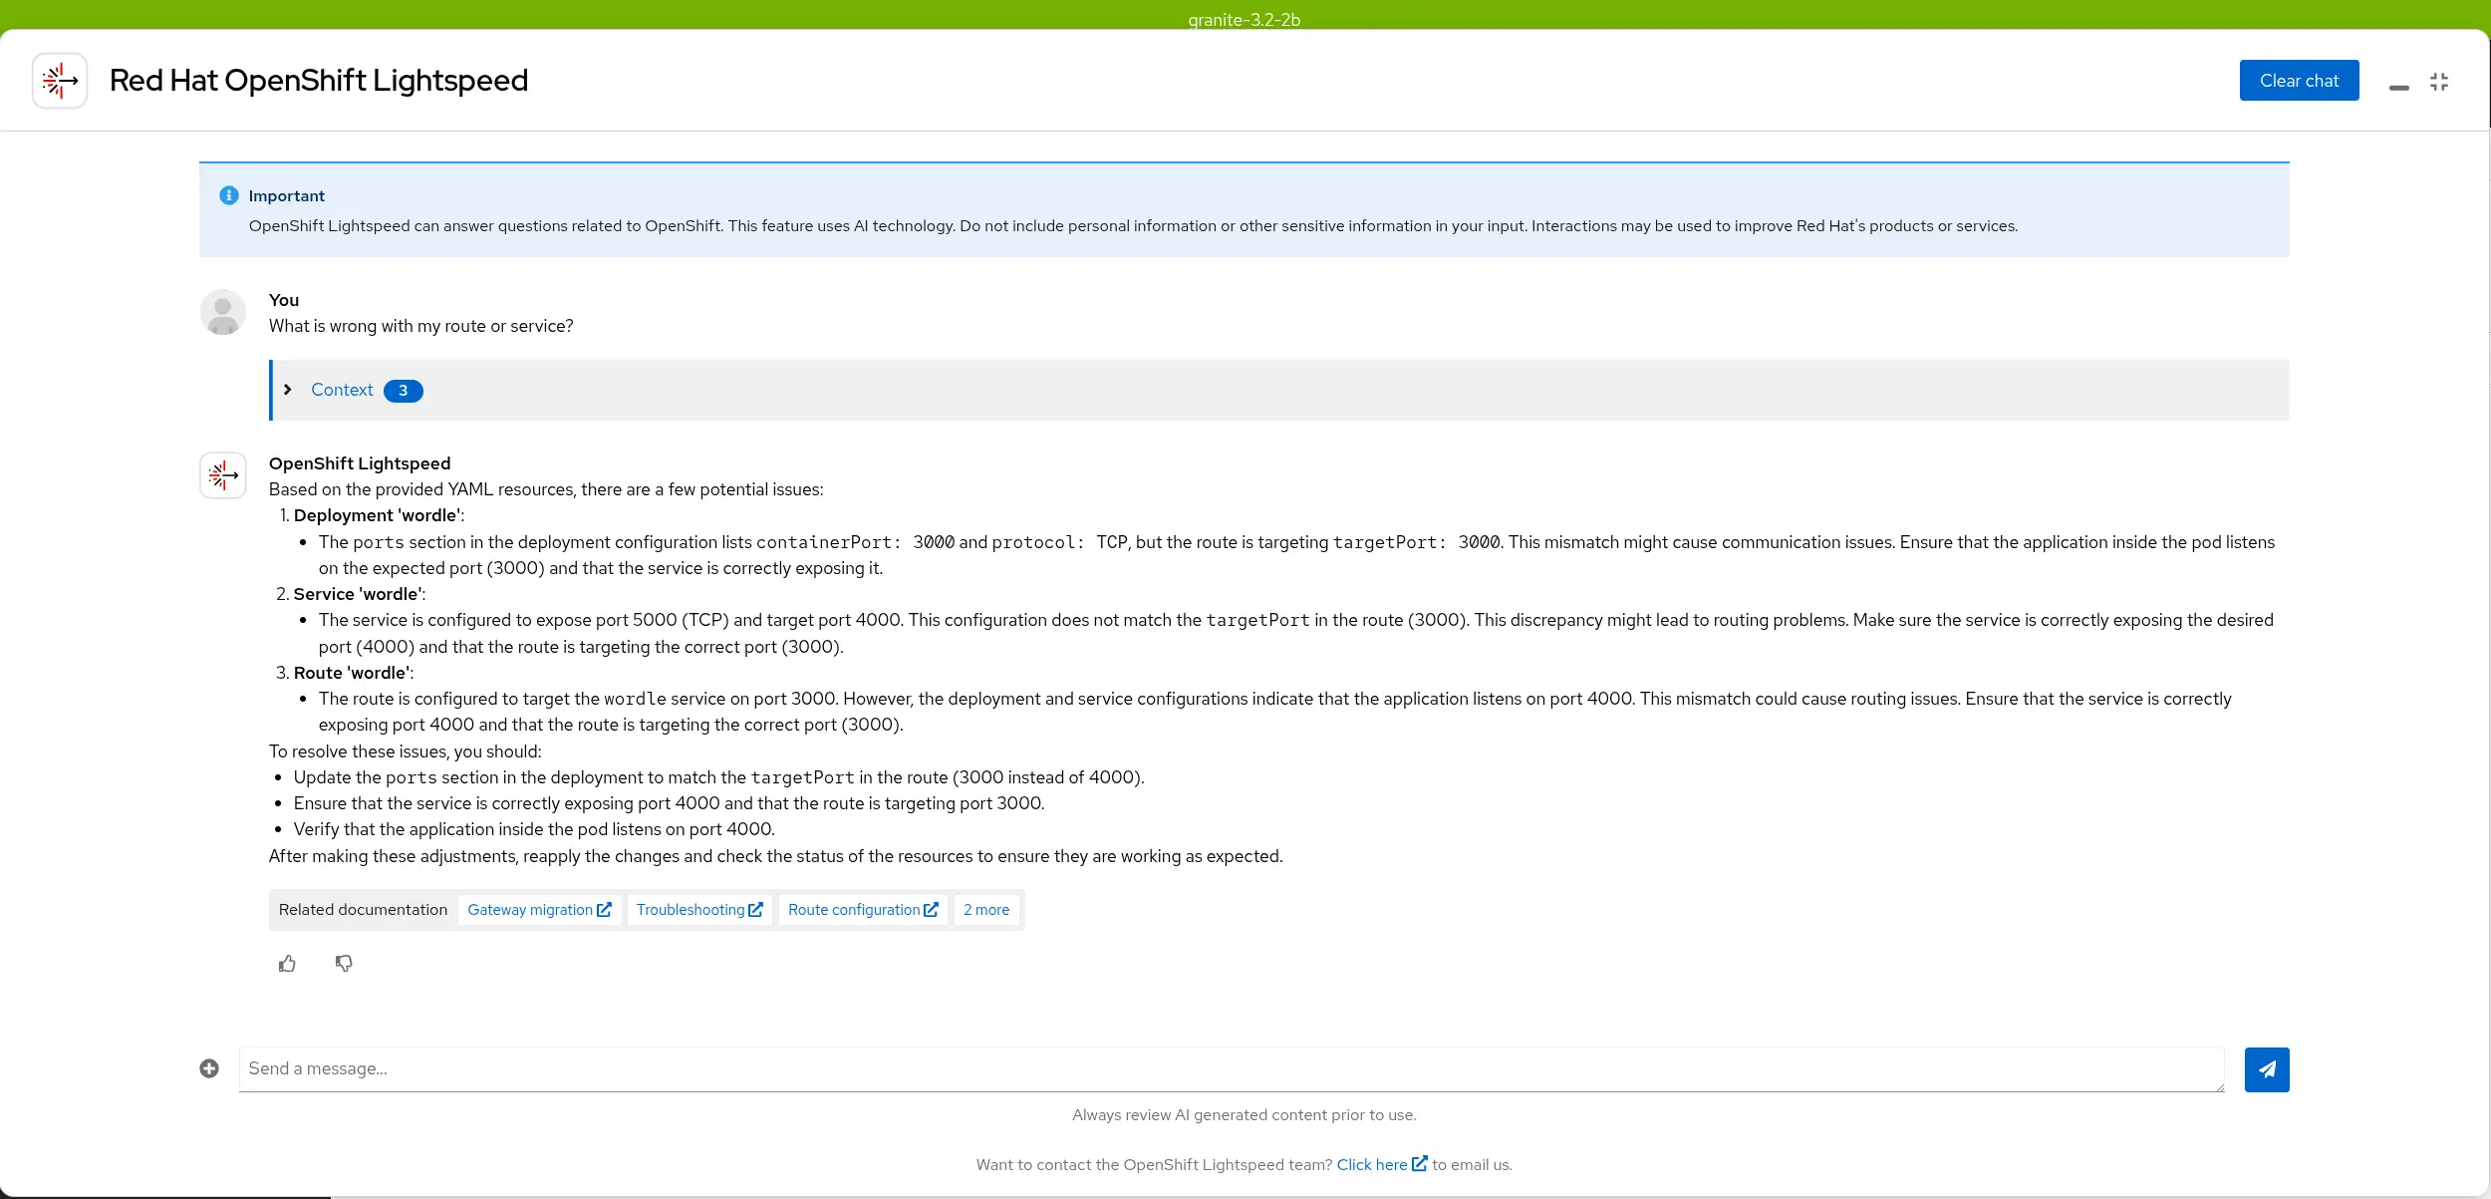Click the user avatar beside You

(x=223, y=312)
